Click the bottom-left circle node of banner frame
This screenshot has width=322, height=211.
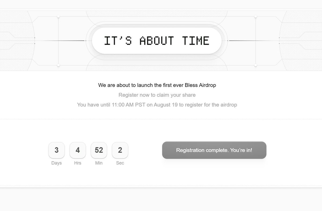tap(58, 65)
